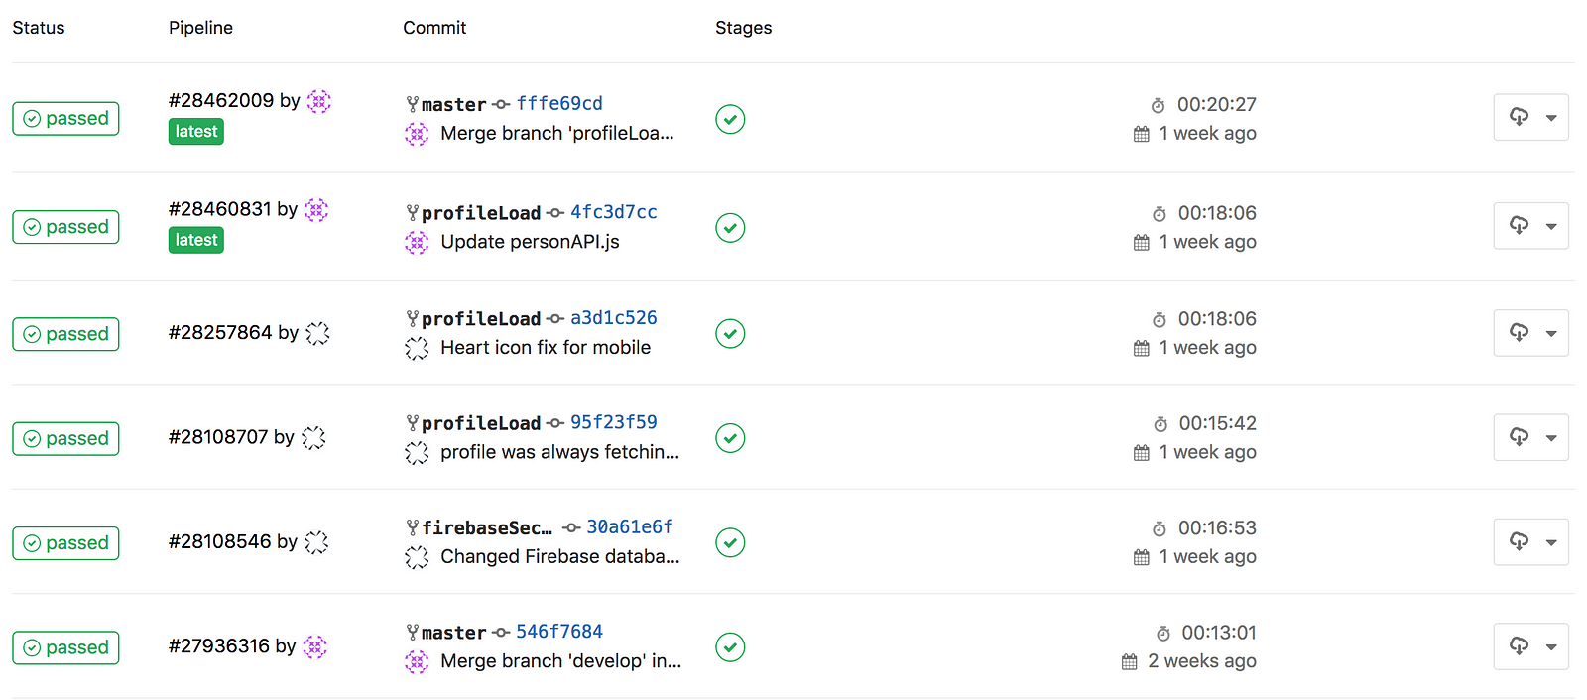Viewport: 1587px width, 700px height.
Task: Click the download artifacts icon for pipeline #27936316
Action: click(x=1519, y=645)
